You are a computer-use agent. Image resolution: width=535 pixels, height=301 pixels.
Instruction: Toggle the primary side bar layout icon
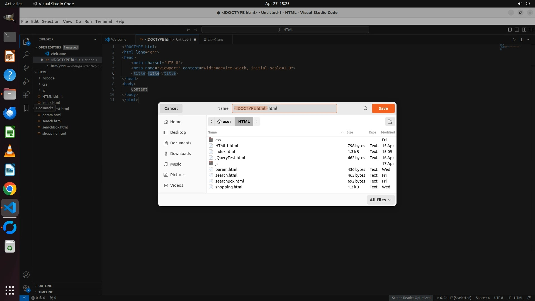(x=509, y=30)
